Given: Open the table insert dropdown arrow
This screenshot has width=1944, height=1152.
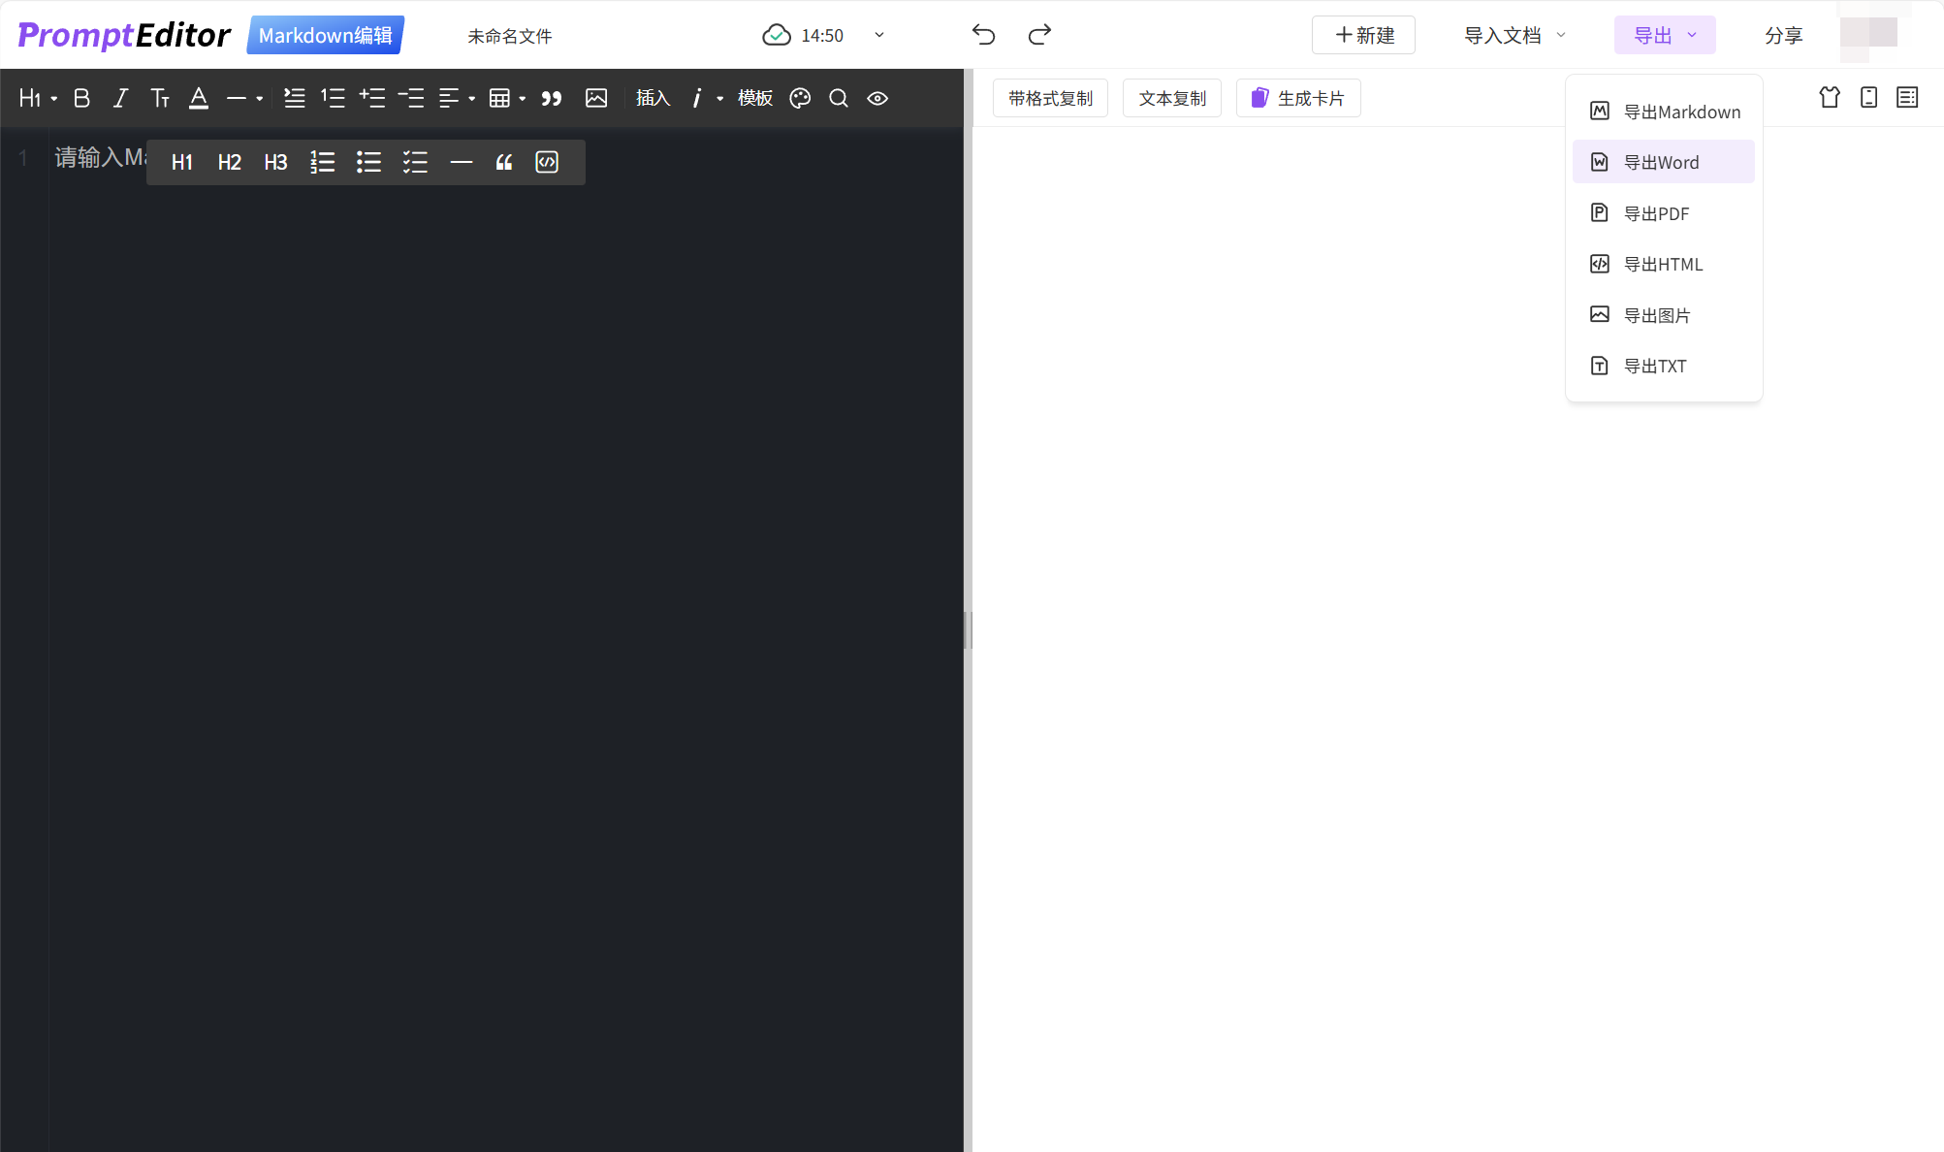Looking at the screenshot, I should click(523, 99).
